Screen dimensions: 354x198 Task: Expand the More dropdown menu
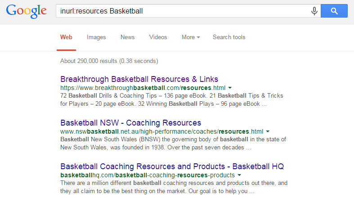click(191, 37)
